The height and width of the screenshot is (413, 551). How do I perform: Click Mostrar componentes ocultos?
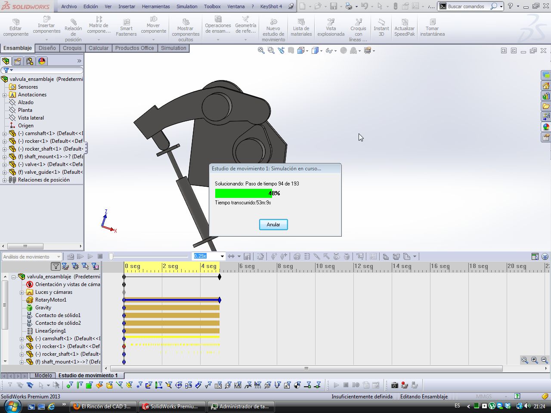click(x=186, y=30)
